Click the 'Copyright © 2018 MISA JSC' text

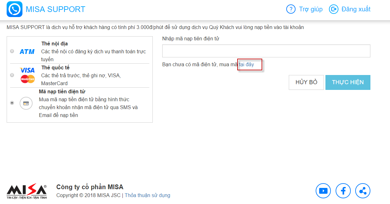click(89, 195)
